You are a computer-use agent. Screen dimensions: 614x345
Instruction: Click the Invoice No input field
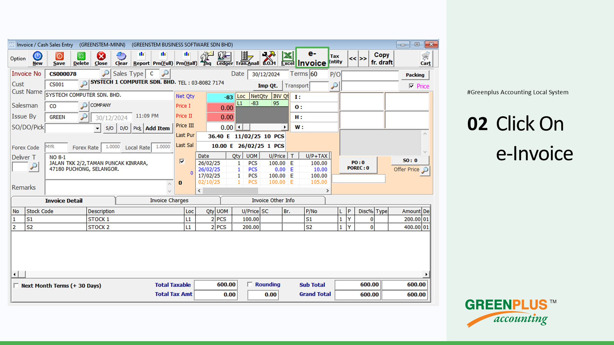pos(72,74)
